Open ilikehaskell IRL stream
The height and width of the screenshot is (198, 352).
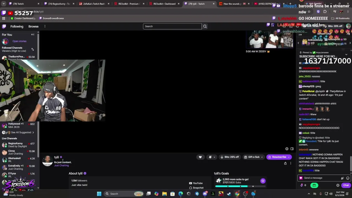click(19, 160)
